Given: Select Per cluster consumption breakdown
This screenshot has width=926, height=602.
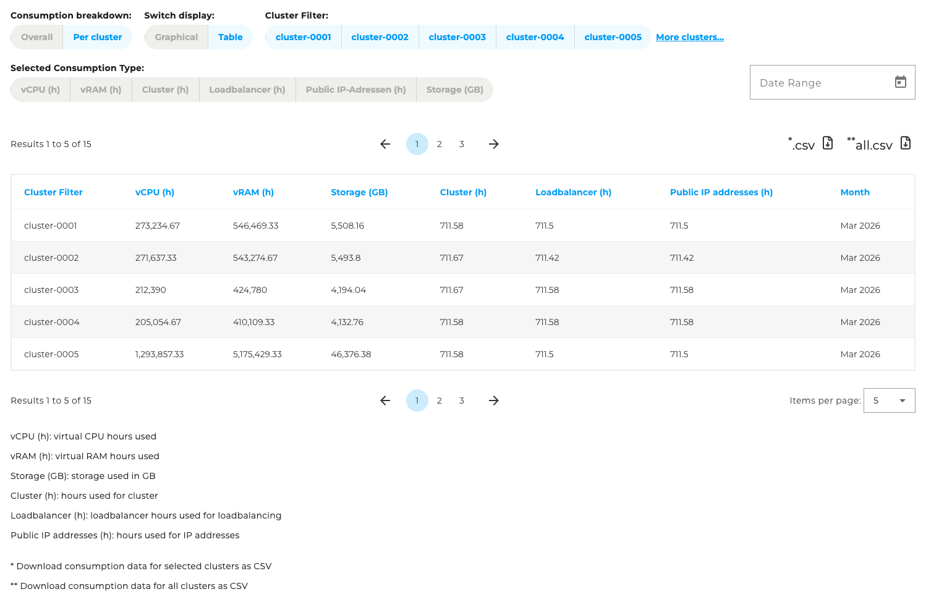Looking at the screenshot, I should 98,37.
